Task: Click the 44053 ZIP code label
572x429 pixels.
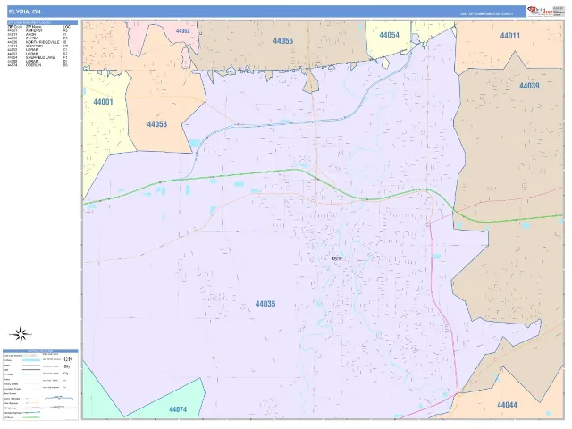Action: coord(157,124)
